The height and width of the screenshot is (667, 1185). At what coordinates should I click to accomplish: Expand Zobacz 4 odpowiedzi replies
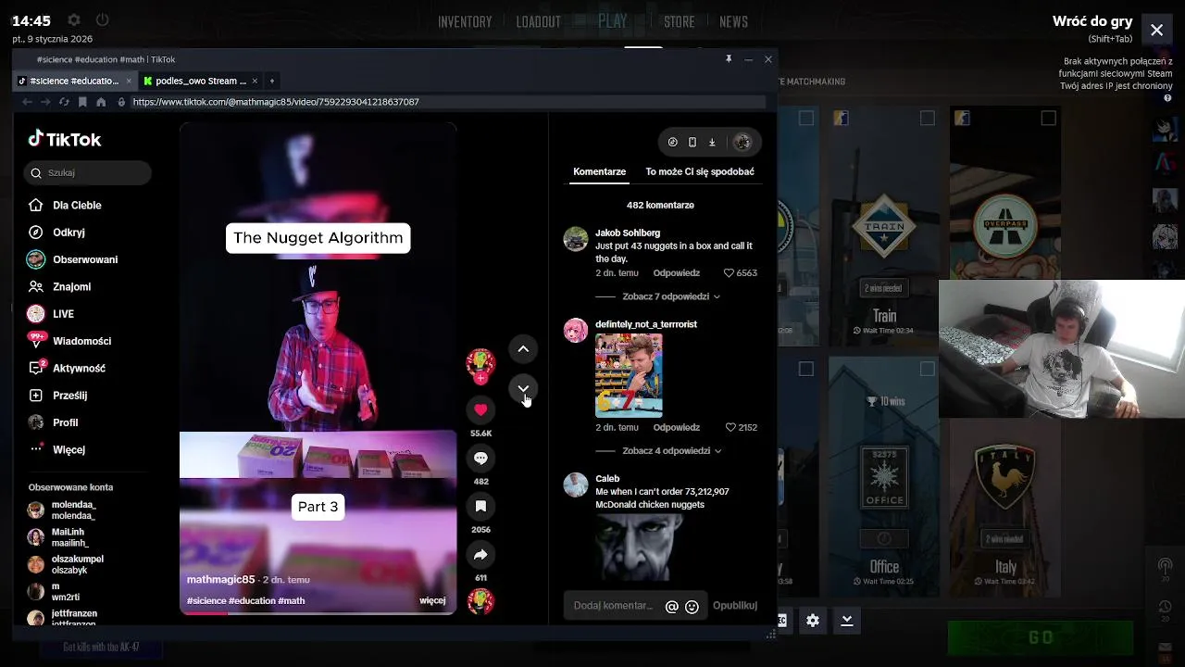(x=670, y=451)
